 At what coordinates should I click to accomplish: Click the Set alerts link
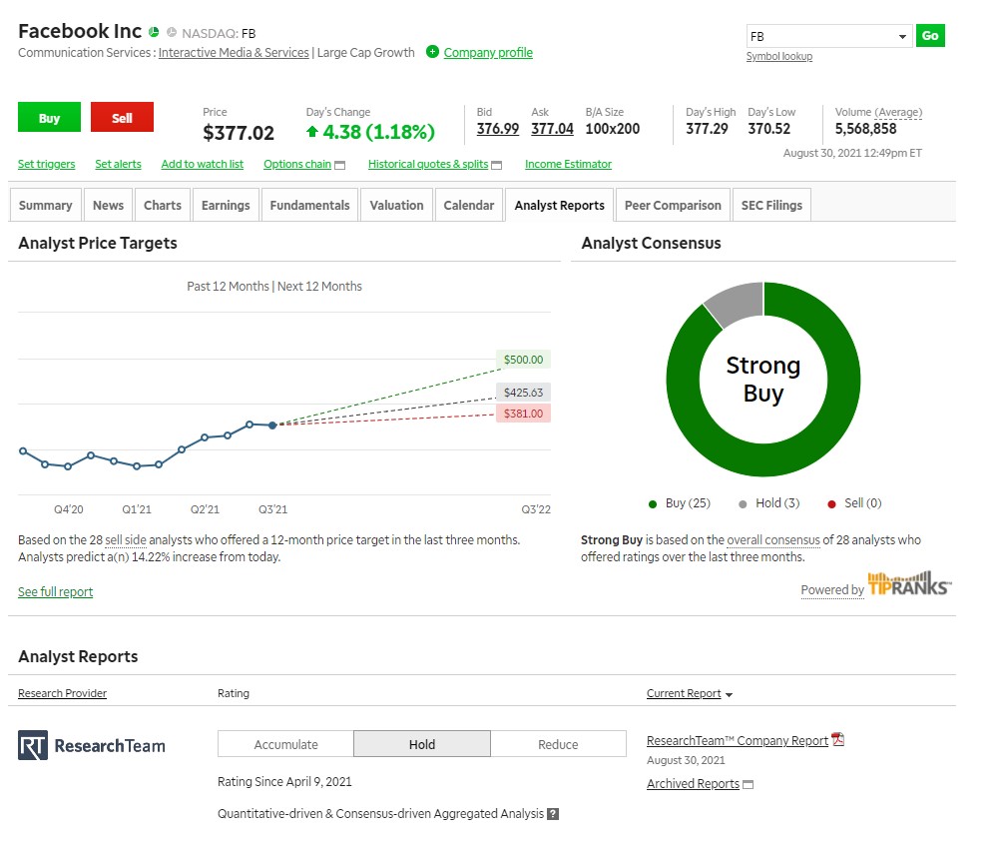click(x=118, y=164)
